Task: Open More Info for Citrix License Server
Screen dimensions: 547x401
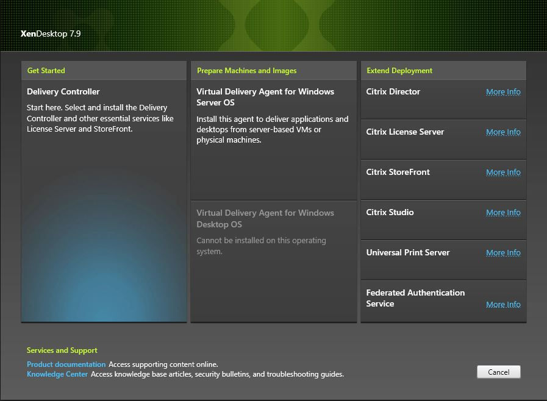Action: point(503,132)
